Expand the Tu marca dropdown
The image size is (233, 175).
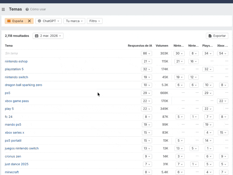(74, 21)
